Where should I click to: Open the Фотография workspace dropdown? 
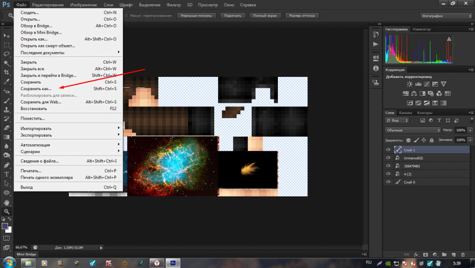click(446, 16)
